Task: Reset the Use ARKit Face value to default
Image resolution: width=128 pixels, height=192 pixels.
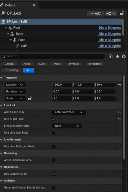Action: pyautogui.click(x=120, y=119)
